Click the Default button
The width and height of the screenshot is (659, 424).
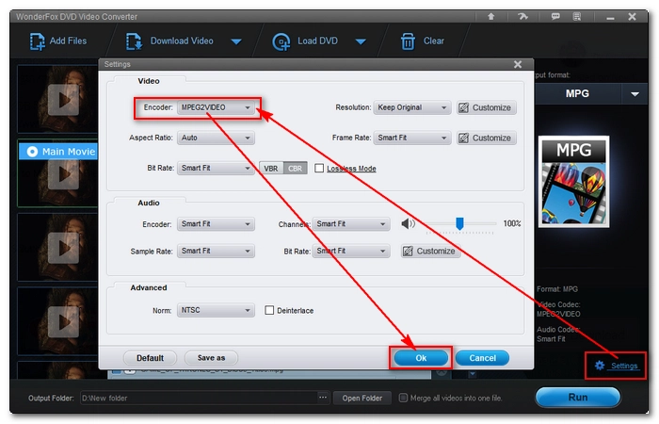150,358
